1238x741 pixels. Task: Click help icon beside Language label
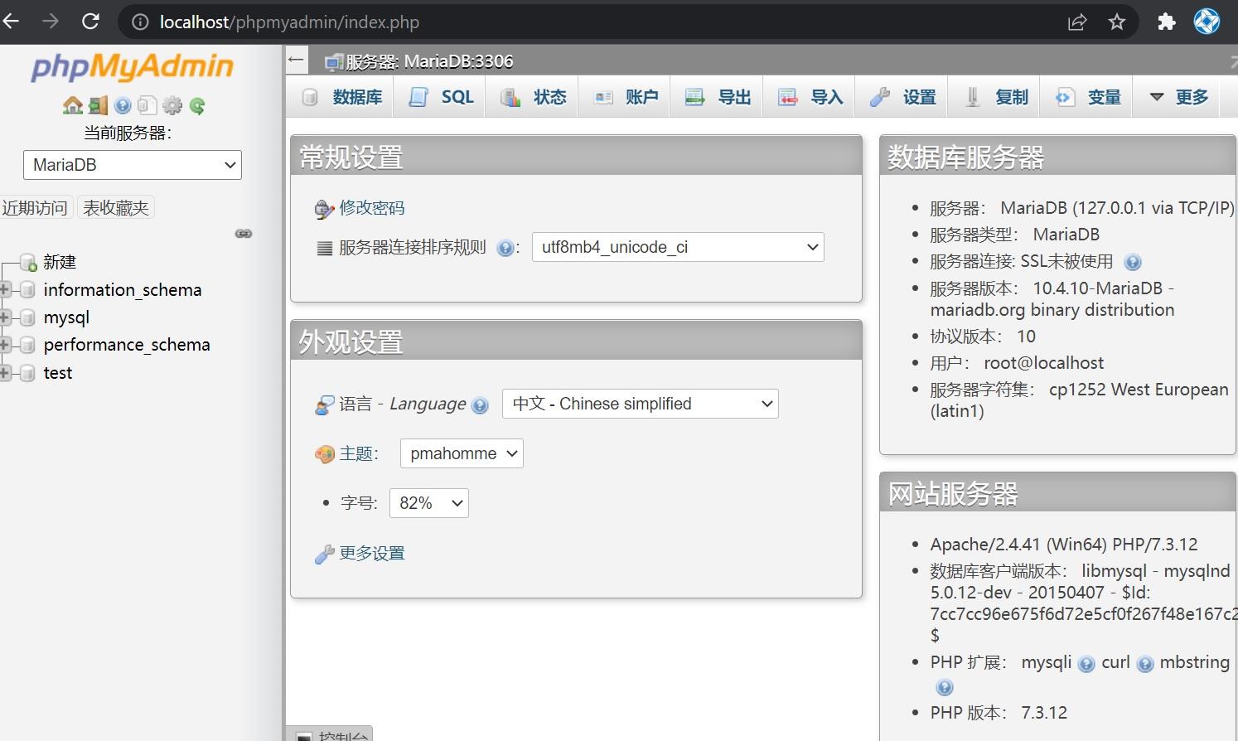click(480, 405)
